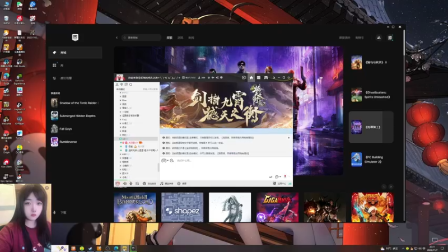This screenshot has height=252, width=448.
Task: Open the GigaBash game tile
Action: click(277, 207)
